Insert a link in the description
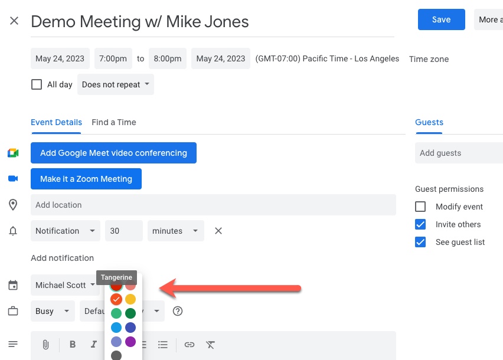503x360 pixels. pyautogui.click(x=190, y=345)
